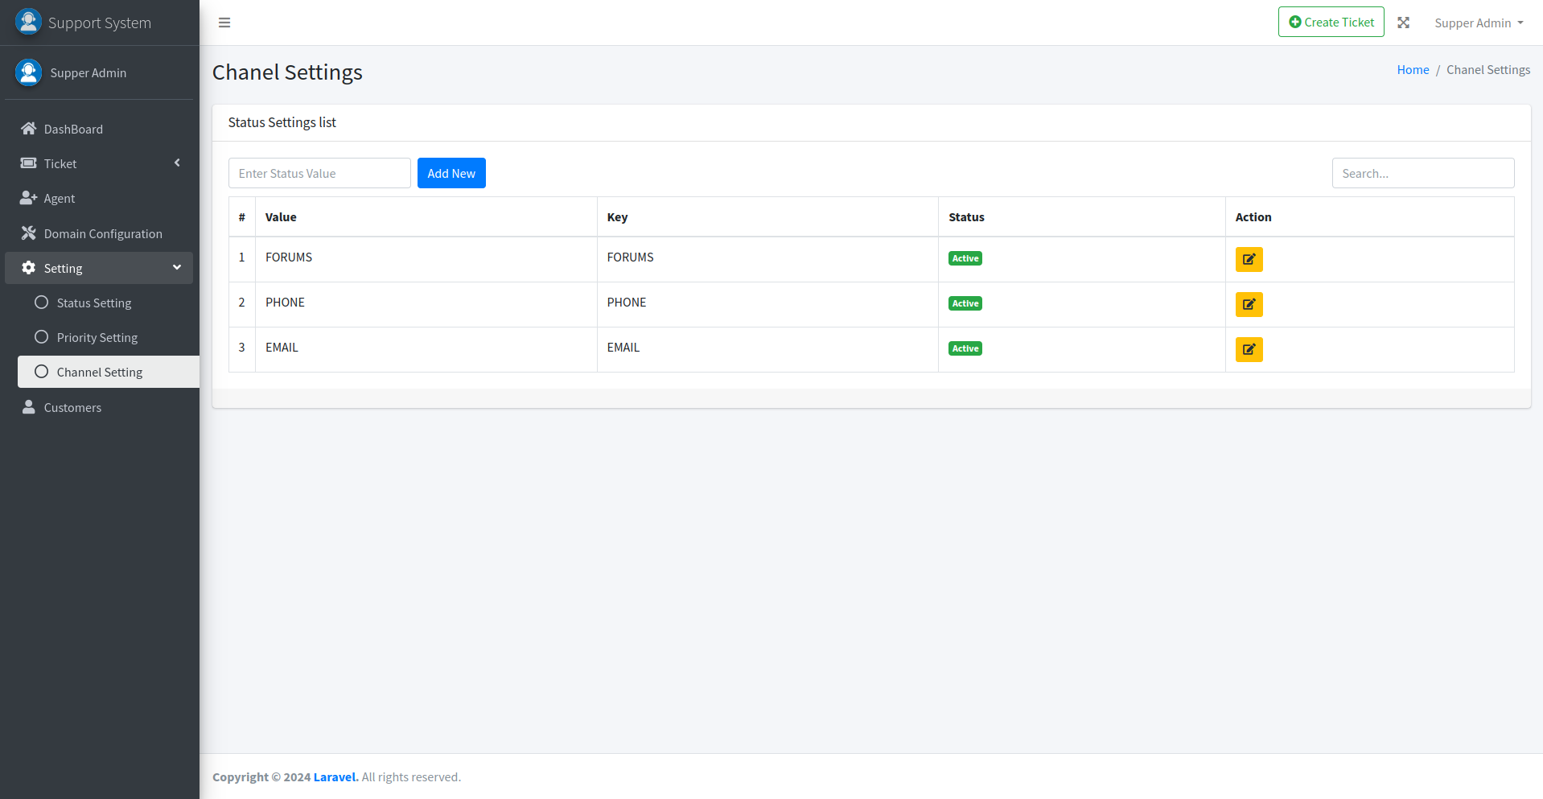1543x799 pixels.
Task: Collapse the Setting menu chevron
Action: click(x=177, y=268)
